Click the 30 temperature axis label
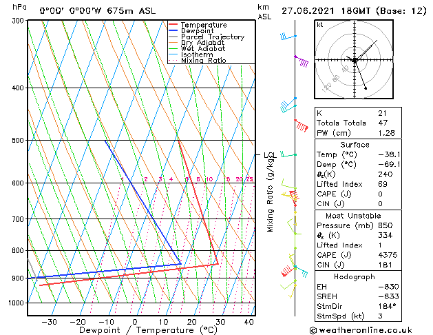433x335 pixels. [220, 322]
